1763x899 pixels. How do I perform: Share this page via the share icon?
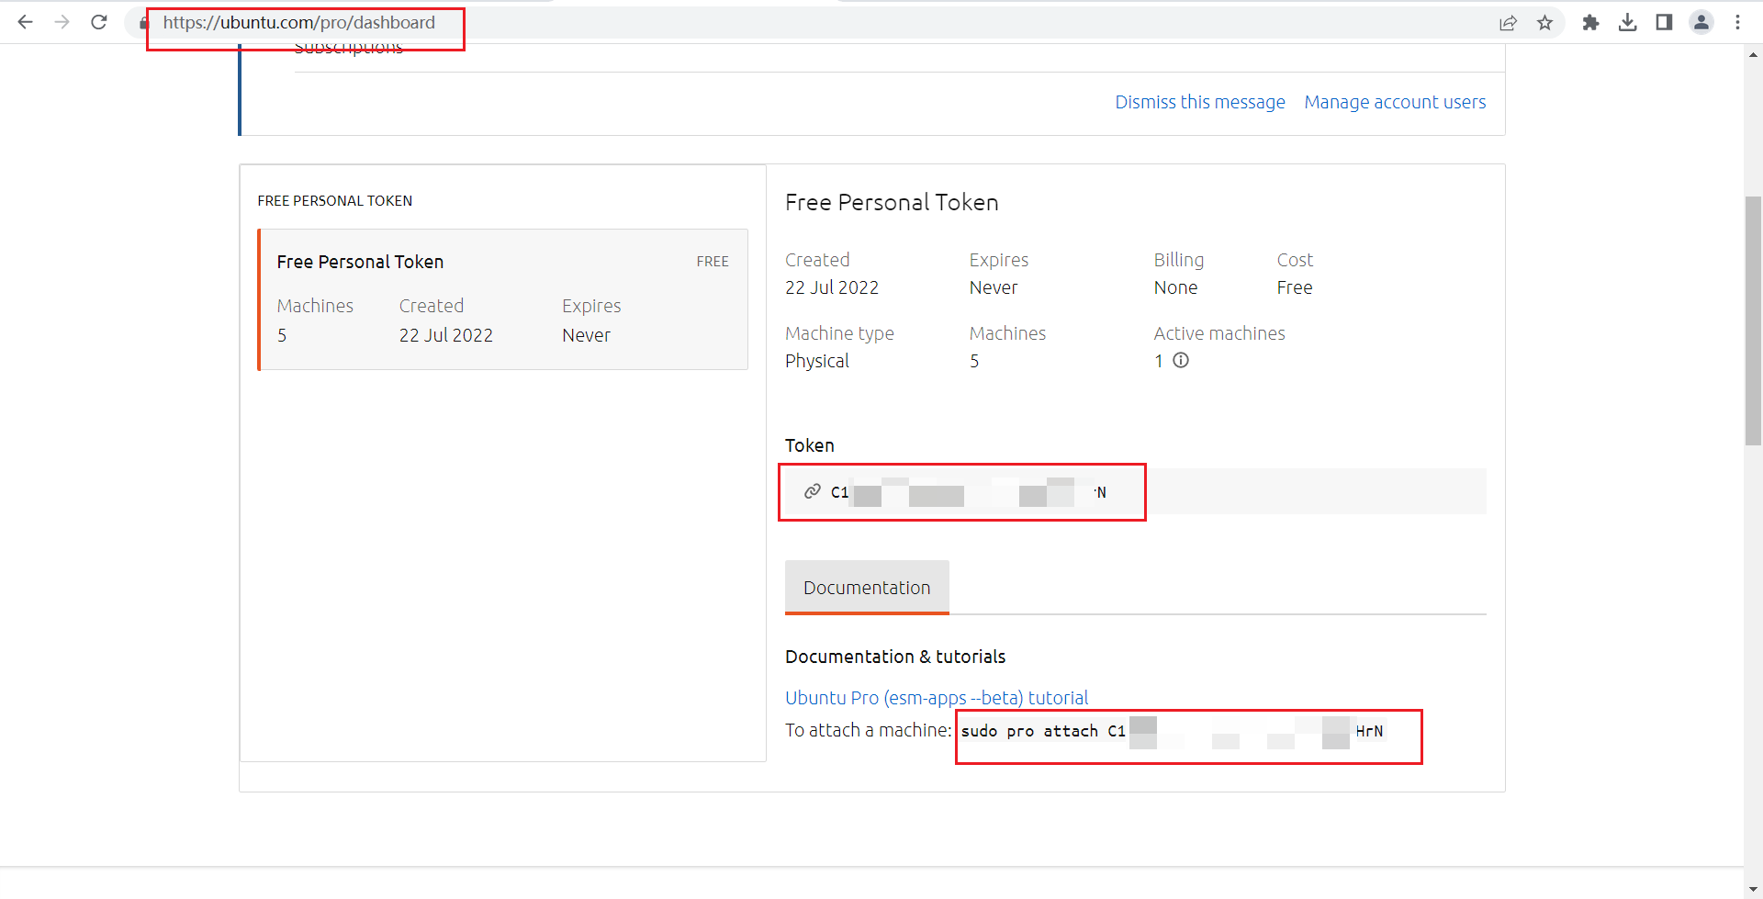coord(1508,23)
